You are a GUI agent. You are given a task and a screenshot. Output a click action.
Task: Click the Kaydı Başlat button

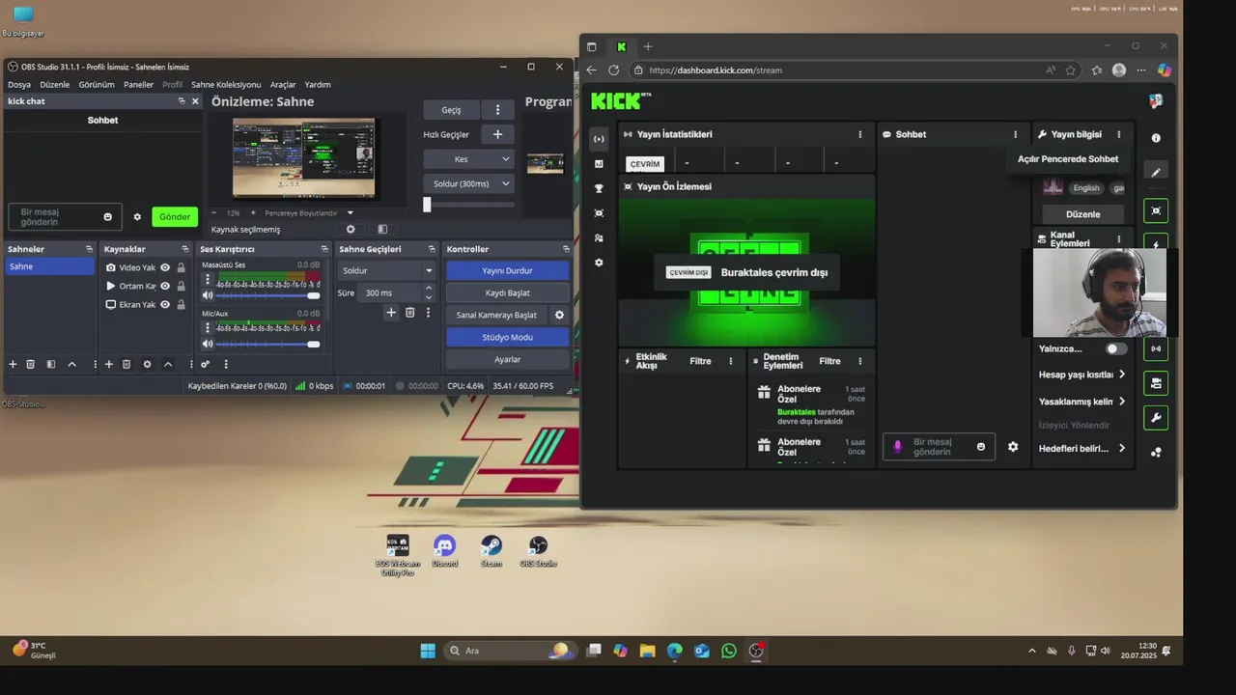coord(507,292)
